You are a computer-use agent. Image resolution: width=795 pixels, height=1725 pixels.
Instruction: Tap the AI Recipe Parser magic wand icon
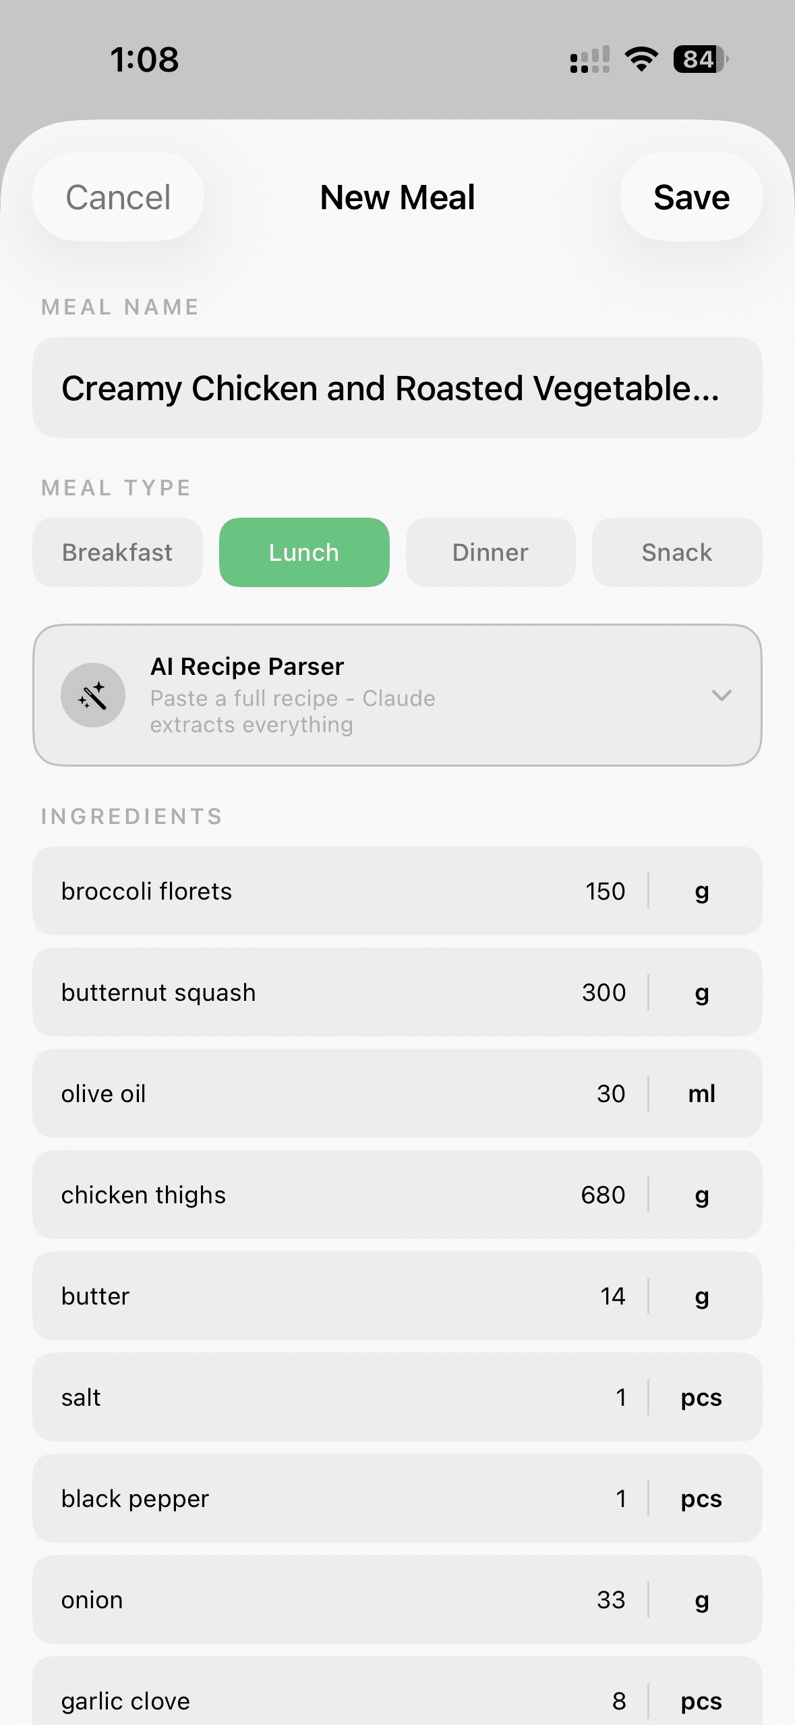(x=93, y=695)
